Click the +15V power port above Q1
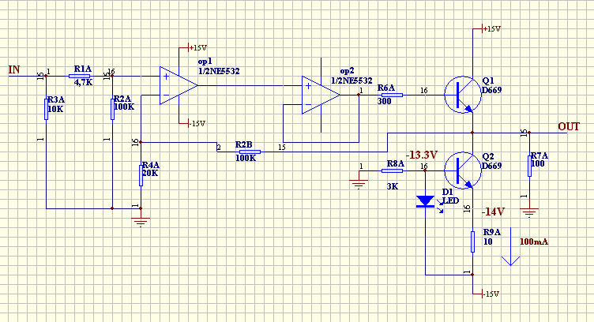Viewport: 594px width, 322px height. pyautogui.click(x=491, y=28)
